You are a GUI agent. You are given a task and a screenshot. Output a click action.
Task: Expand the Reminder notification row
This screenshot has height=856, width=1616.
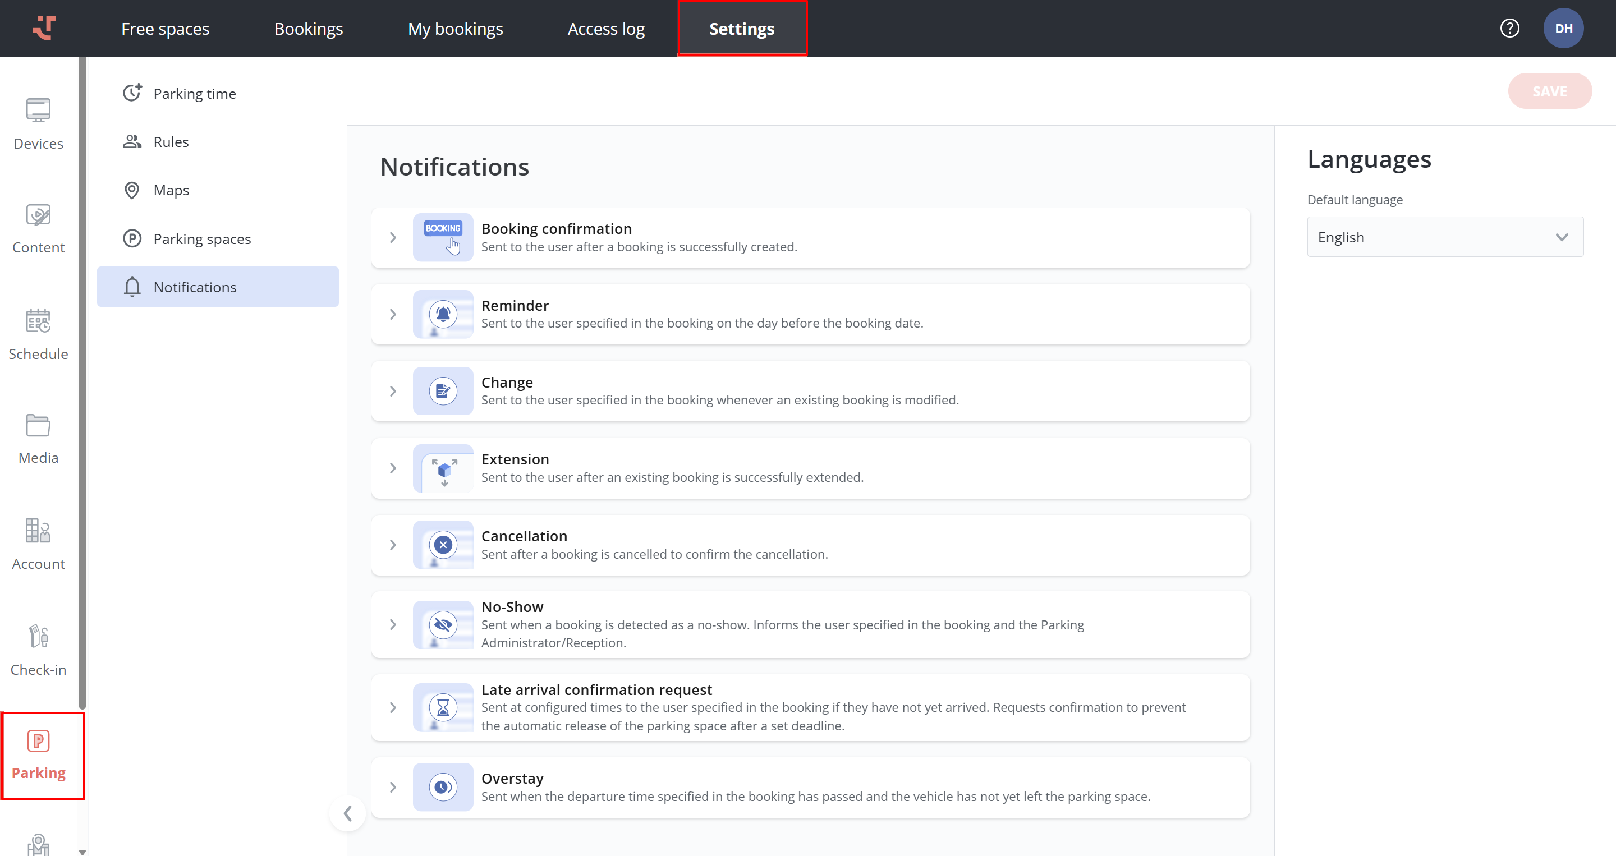click(x=393, y=314)
